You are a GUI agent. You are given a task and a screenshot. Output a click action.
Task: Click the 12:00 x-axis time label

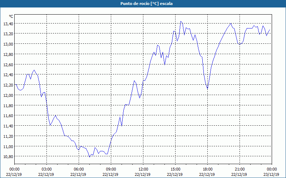[x=143, y=169]
